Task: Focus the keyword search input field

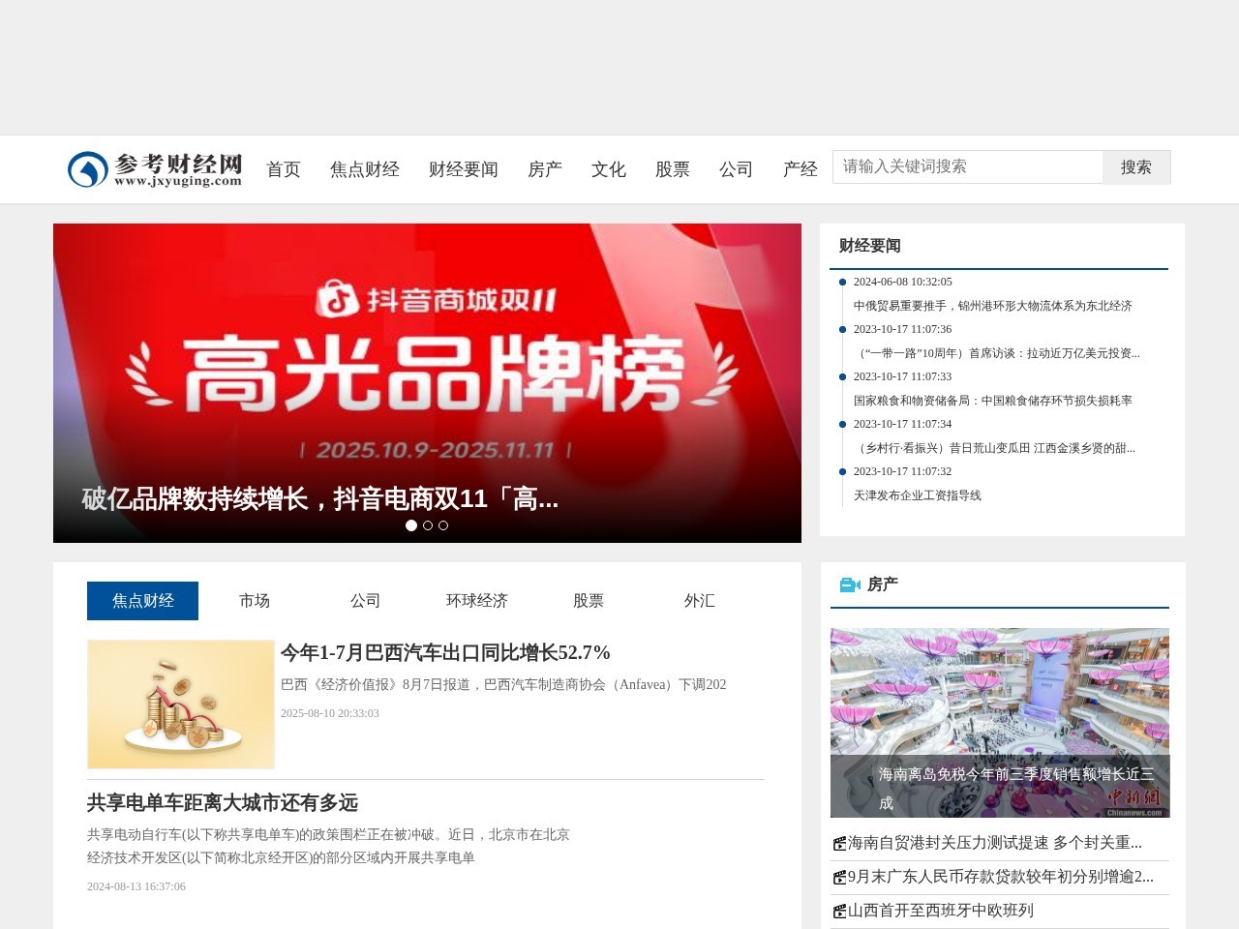Action: 967,166
